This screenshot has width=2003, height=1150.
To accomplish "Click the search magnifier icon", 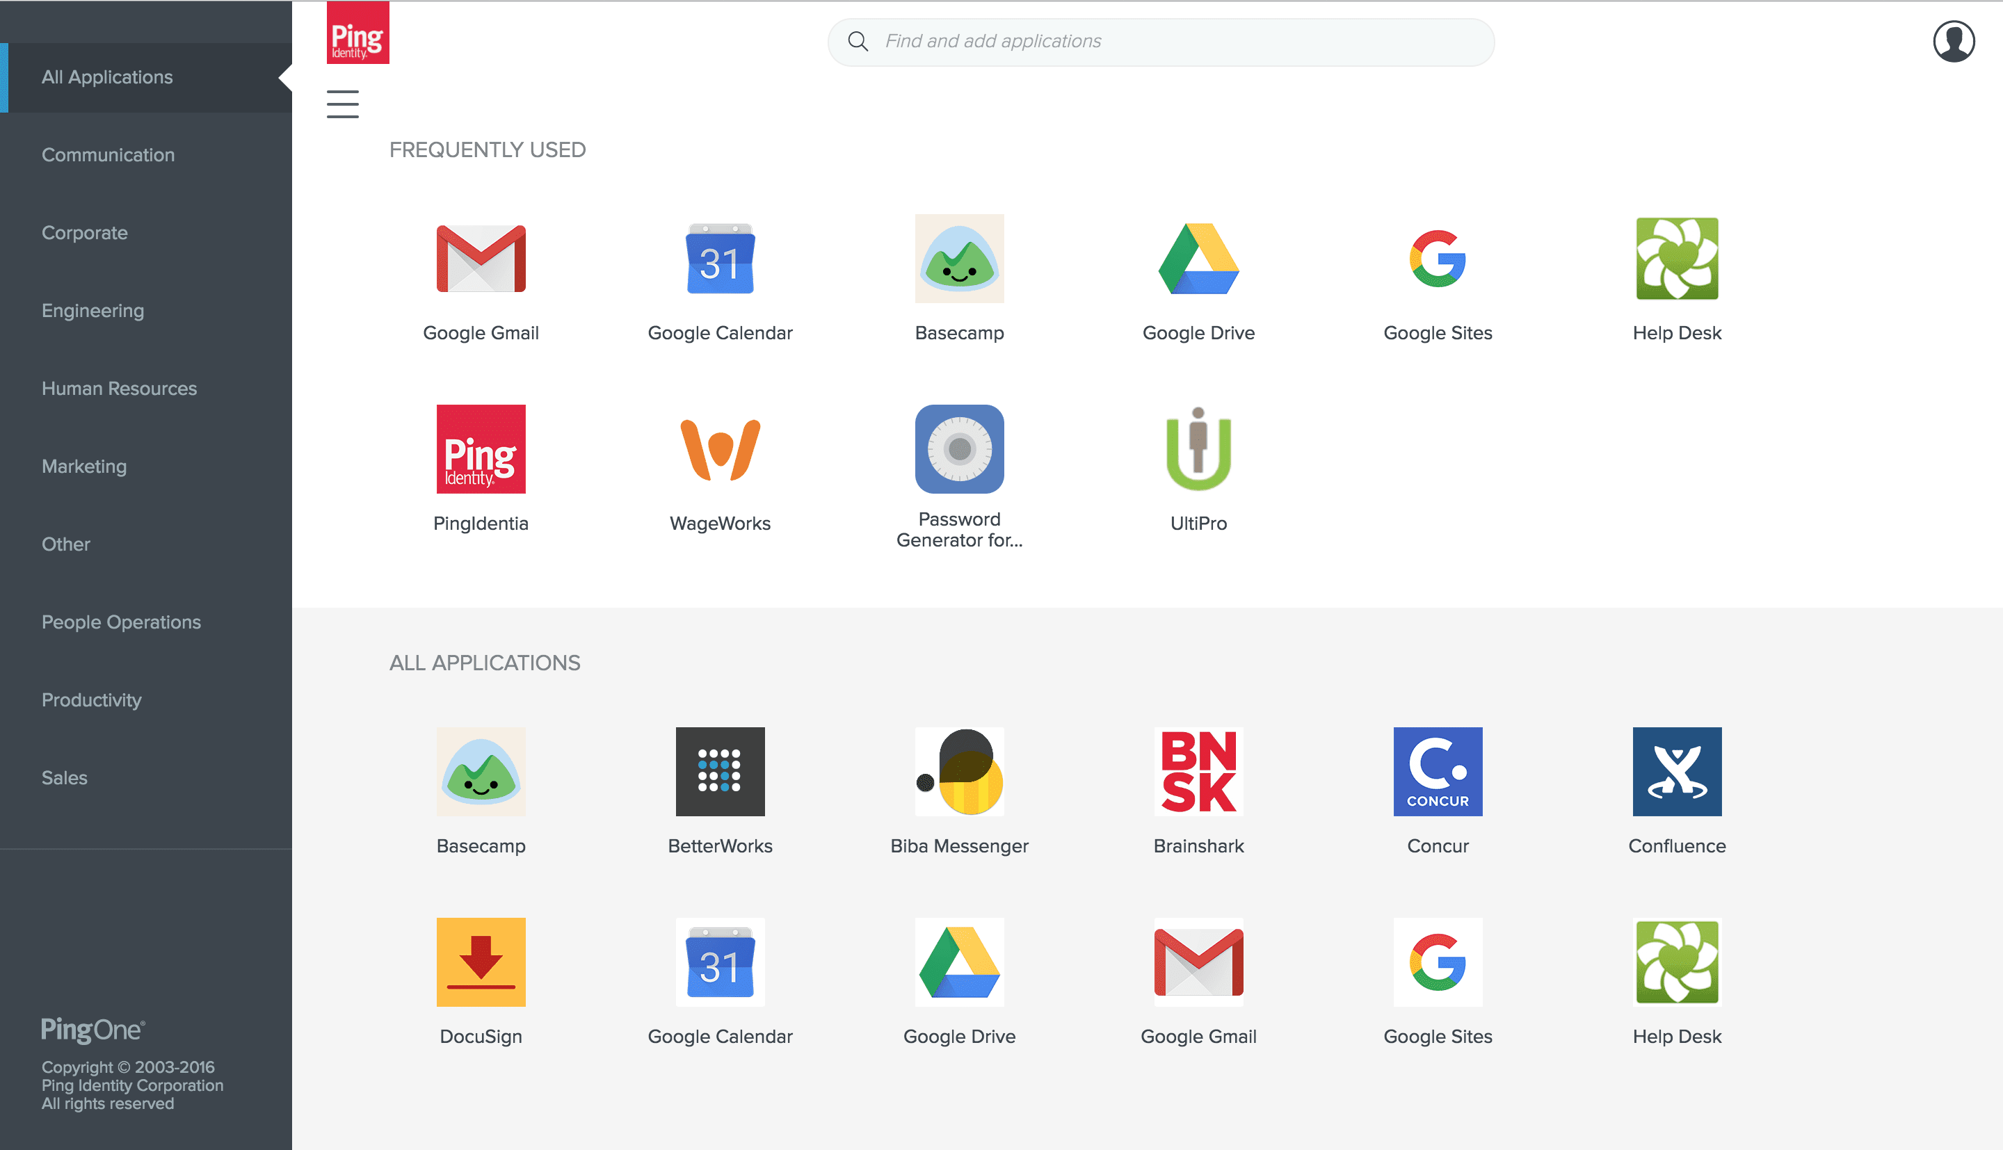I will pyautogui.click(x=858, y=41).
